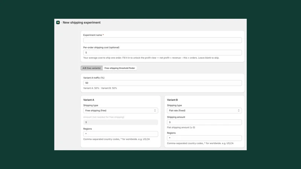Viewport: 301px width, 169px height.
Task: Click the 'Variant A: 50% · Variant B: 50%' text
Action: coord(100,88)
